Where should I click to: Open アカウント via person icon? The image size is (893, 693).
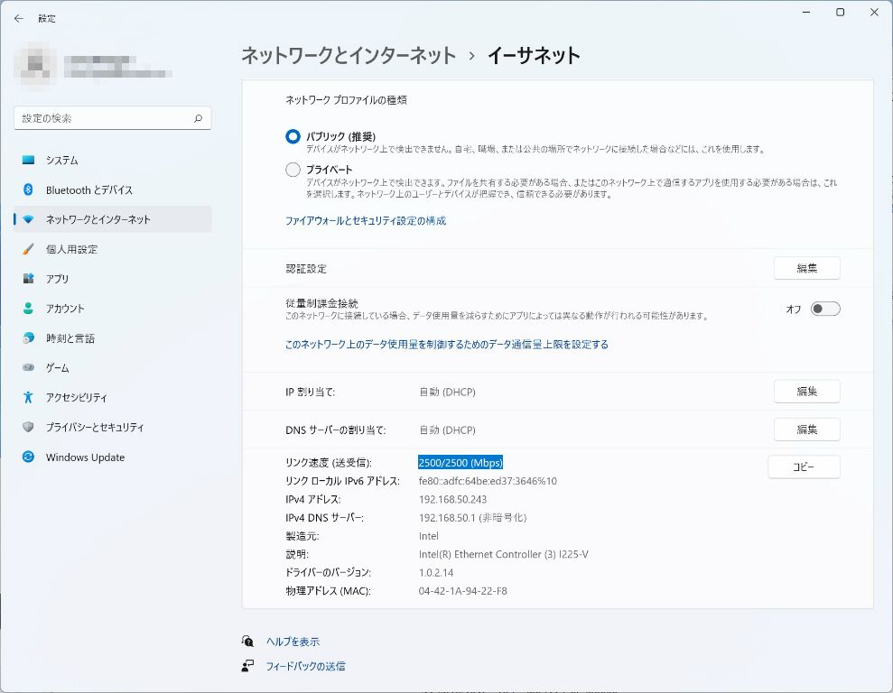(29, 309)
